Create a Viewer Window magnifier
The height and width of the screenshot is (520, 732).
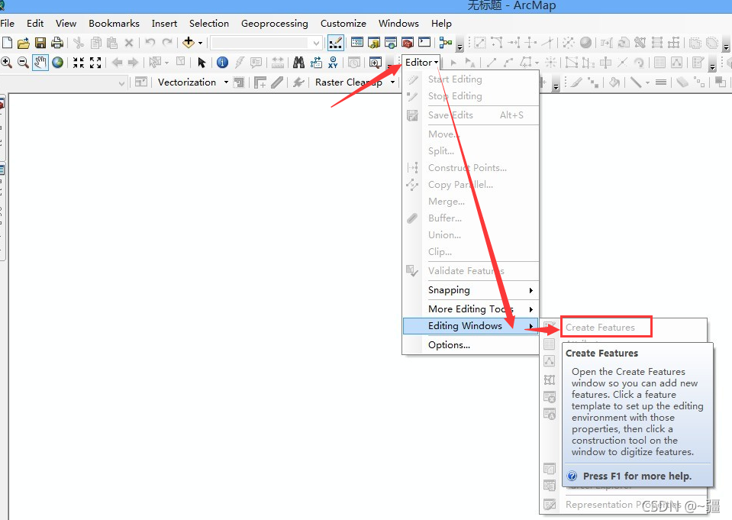[376, 62]
